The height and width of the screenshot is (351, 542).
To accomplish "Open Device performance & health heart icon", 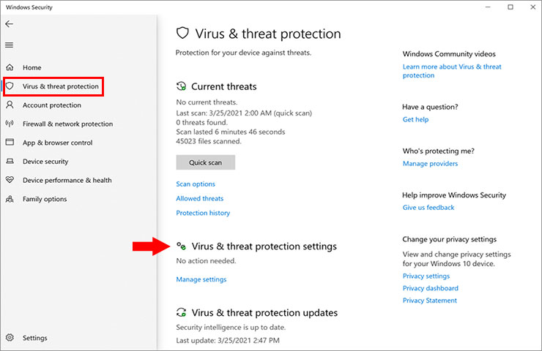I will tap(10, 180).
